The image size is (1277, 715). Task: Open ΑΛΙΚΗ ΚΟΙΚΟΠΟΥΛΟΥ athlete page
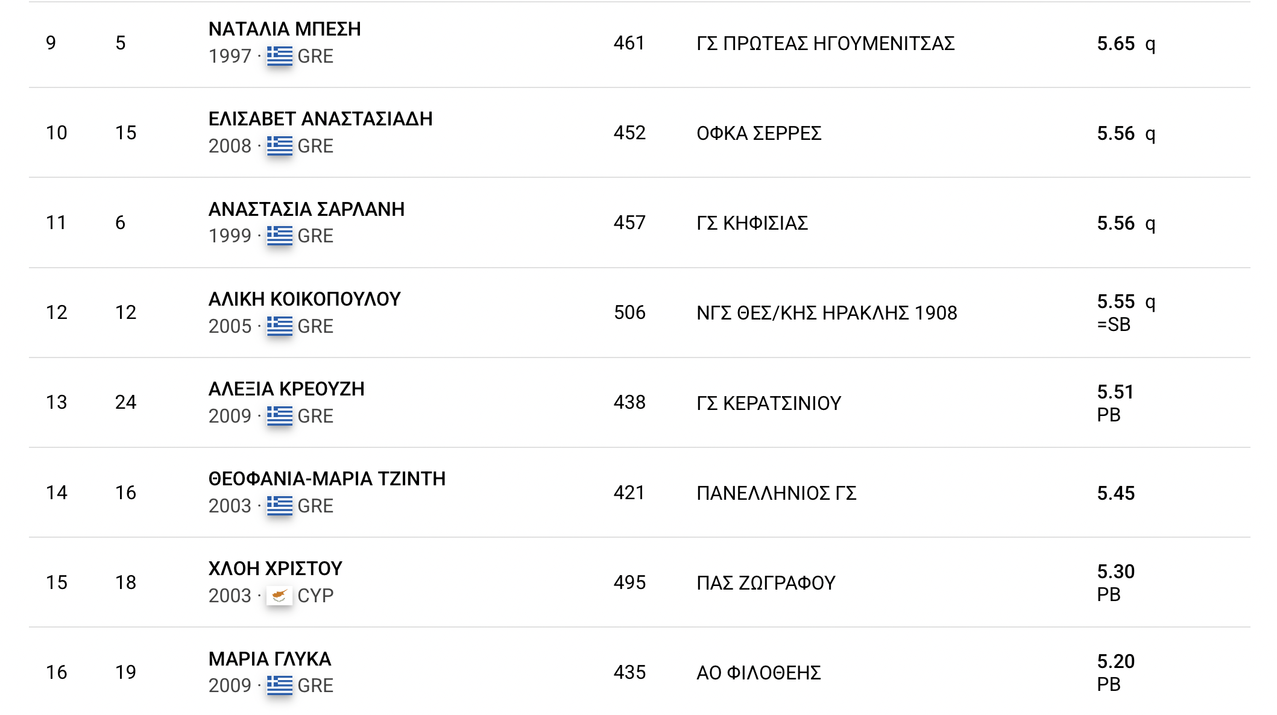pos(304,299)
